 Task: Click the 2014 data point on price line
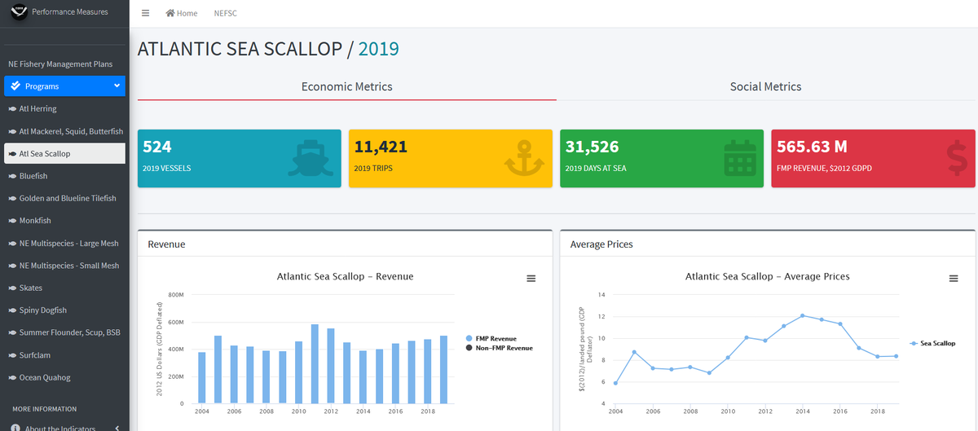[x=802, y=315]
